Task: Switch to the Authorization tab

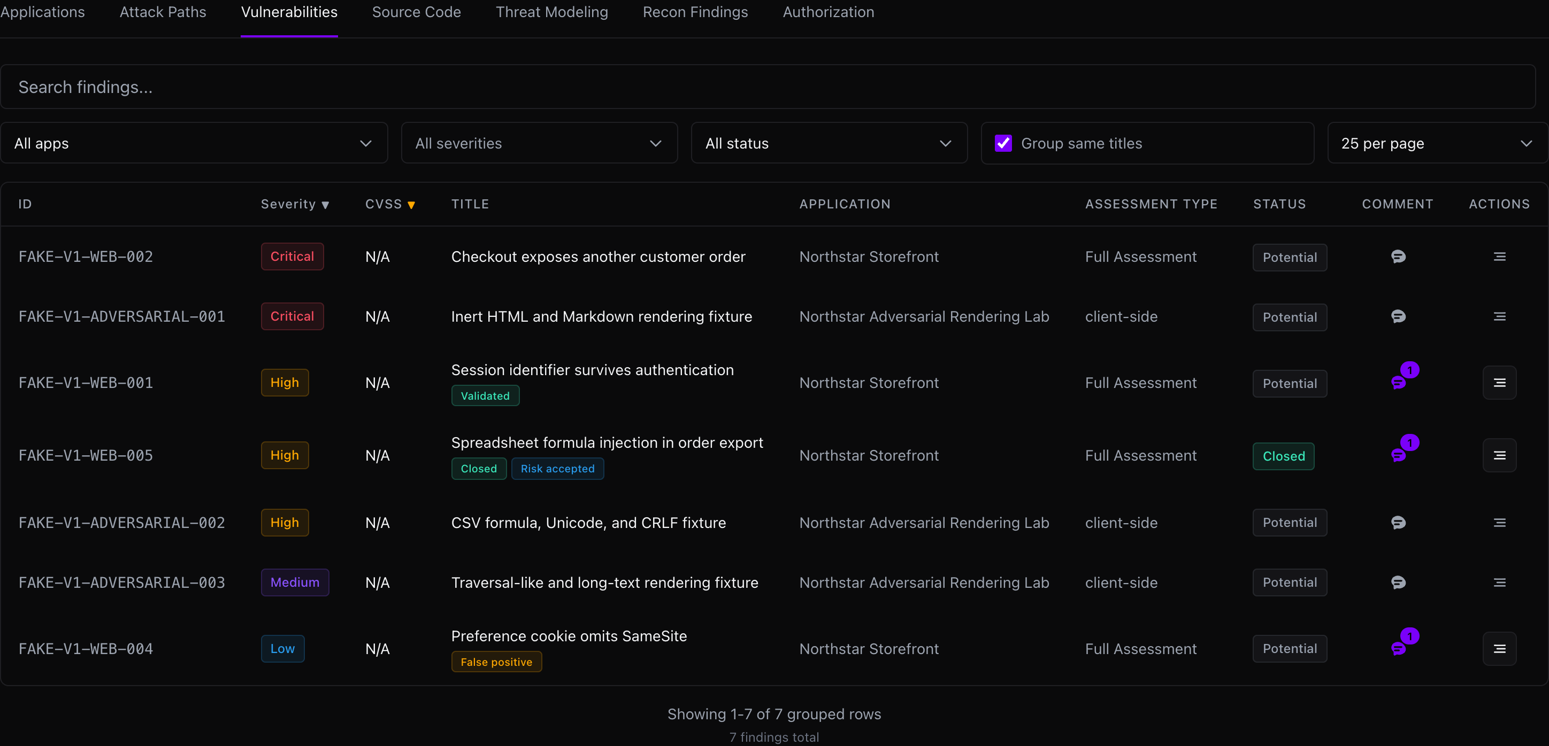Action: click(828, 12)
